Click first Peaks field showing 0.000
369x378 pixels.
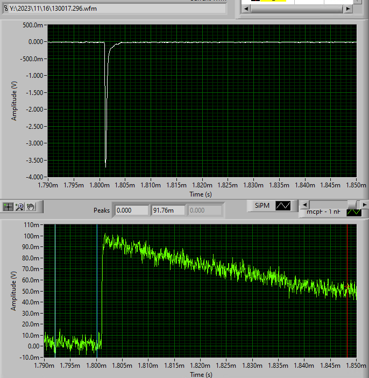point(132,210)
